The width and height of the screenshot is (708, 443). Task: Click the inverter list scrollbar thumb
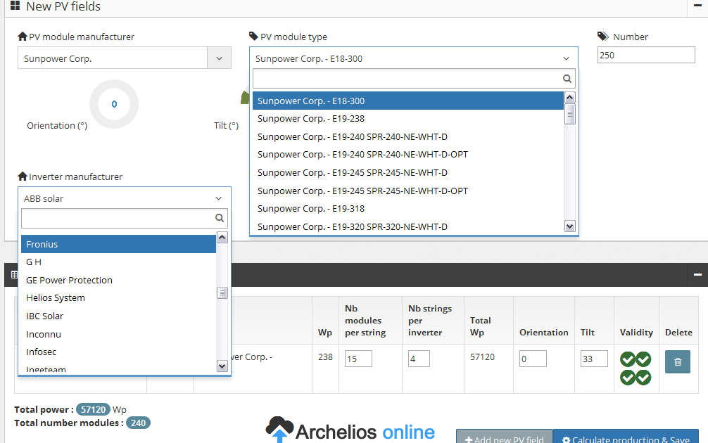tap(222, 293)
